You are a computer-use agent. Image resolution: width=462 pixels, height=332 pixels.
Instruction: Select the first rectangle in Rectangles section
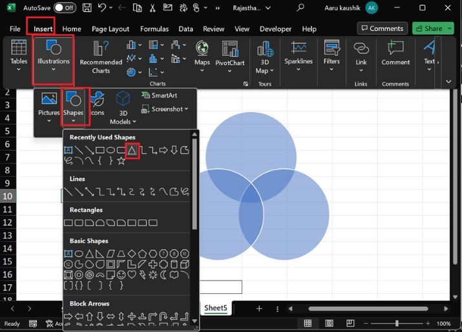tap(68, 222)
